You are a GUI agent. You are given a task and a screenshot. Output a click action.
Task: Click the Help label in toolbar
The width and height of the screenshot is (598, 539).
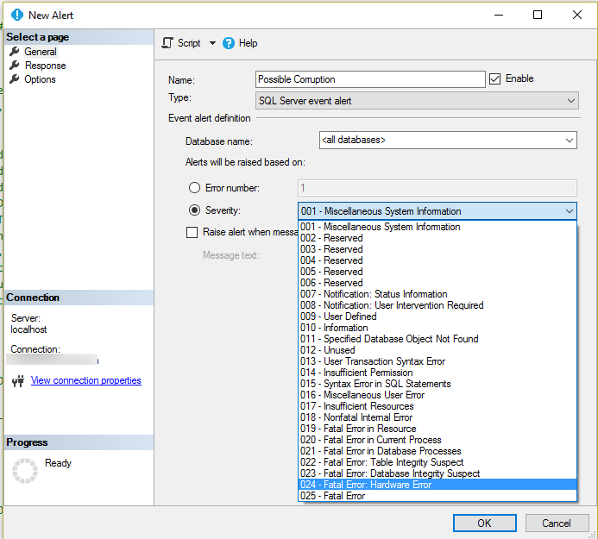248,43
